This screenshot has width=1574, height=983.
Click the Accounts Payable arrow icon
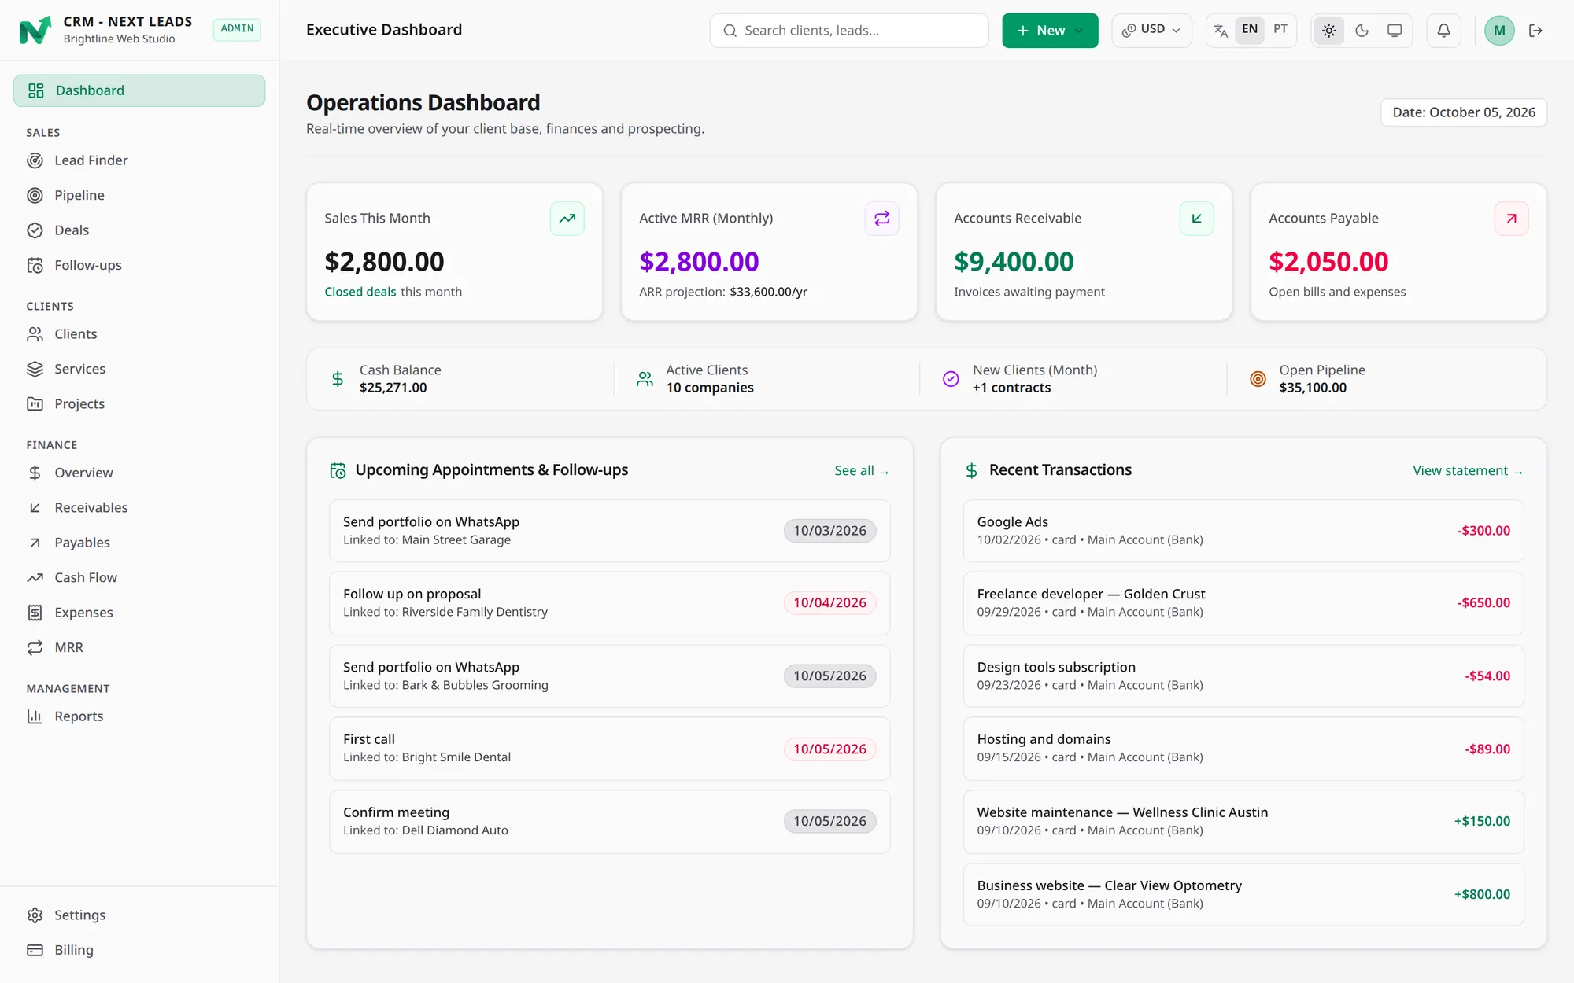tap(1511, 219)
